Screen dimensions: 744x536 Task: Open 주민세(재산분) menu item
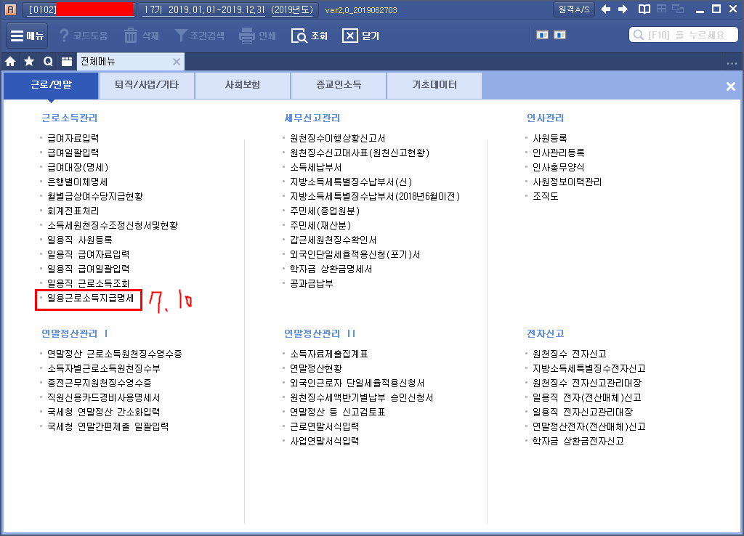320,225
